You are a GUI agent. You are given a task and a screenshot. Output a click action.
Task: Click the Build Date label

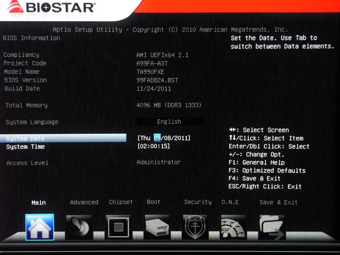point(22,88)
